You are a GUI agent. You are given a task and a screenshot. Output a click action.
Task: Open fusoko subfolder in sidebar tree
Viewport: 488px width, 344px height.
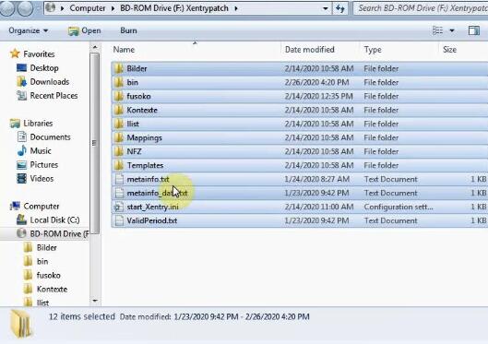click(x=49, y=275)
